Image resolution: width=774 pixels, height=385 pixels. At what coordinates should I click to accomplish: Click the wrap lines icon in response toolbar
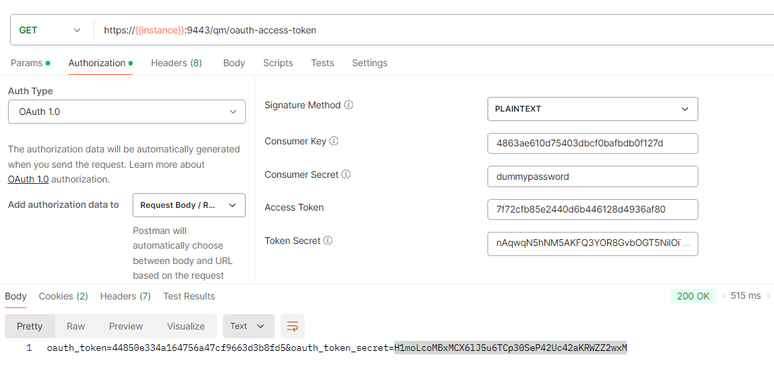click(293, 326)
